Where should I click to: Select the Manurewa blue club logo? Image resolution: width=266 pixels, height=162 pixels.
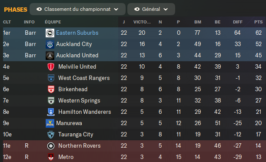50,123
